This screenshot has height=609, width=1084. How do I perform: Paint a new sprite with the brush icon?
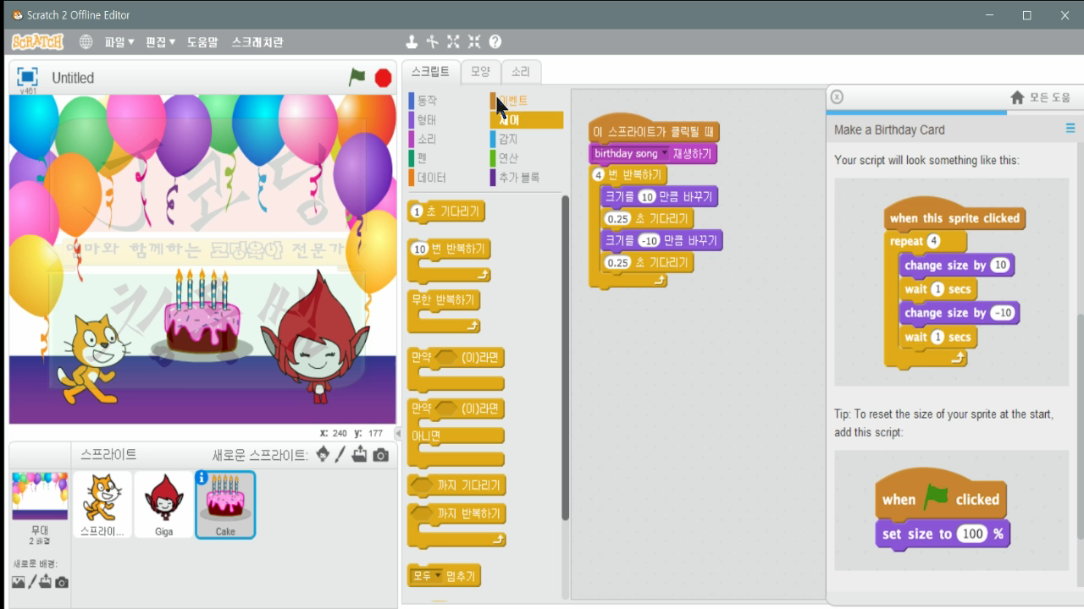click(x=340, y=454)
